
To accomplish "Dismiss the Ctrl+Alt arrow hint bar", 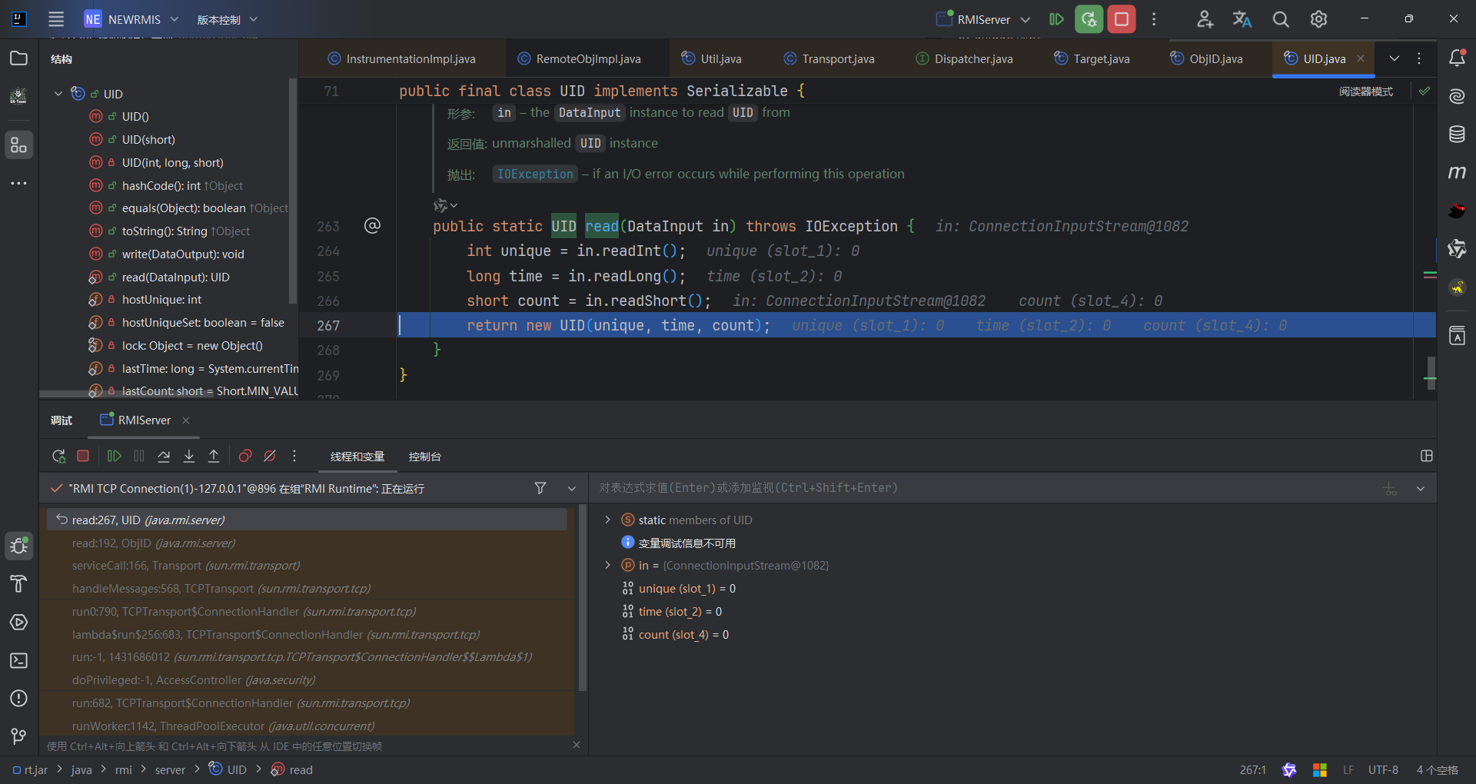I will point(577,745).
